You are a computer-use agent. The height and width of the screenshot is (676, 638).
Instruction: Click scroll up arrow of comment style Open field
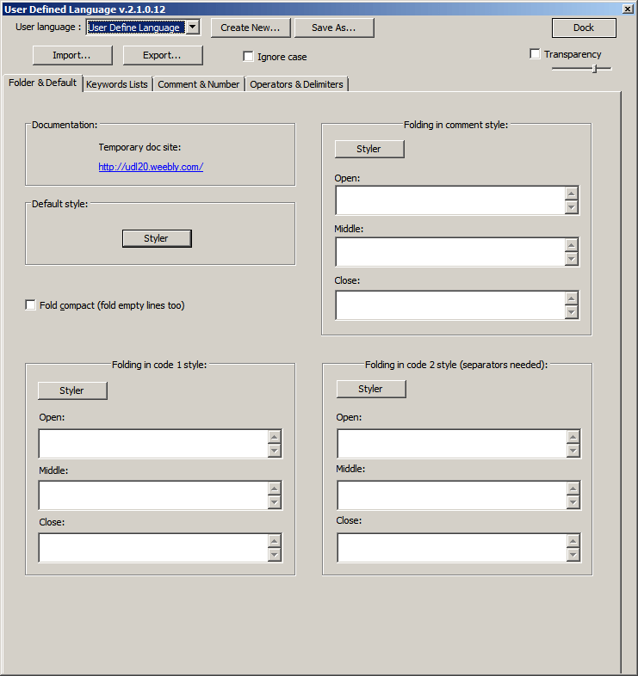[572, 194]
